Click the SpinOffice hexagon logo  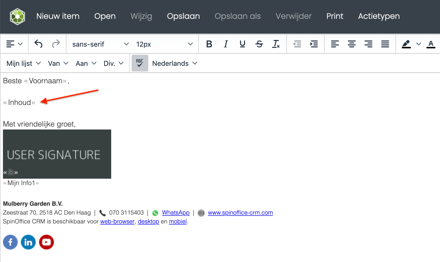[17, 16]
